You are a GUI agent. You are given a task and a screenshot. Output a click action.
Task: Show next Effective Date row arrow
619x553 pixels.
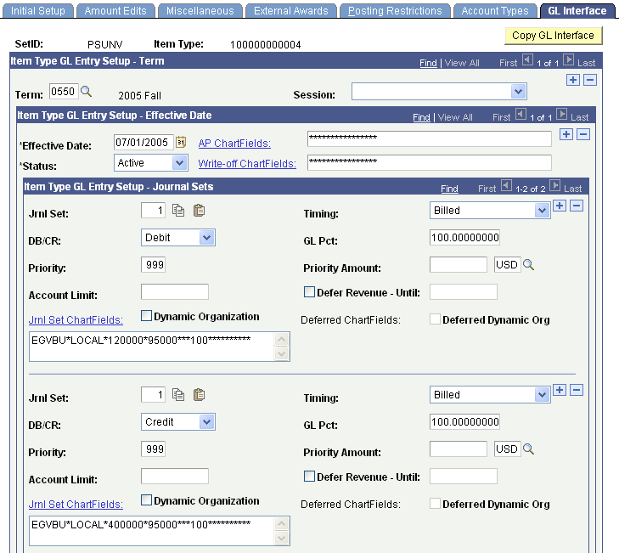(x=562, y=115)
